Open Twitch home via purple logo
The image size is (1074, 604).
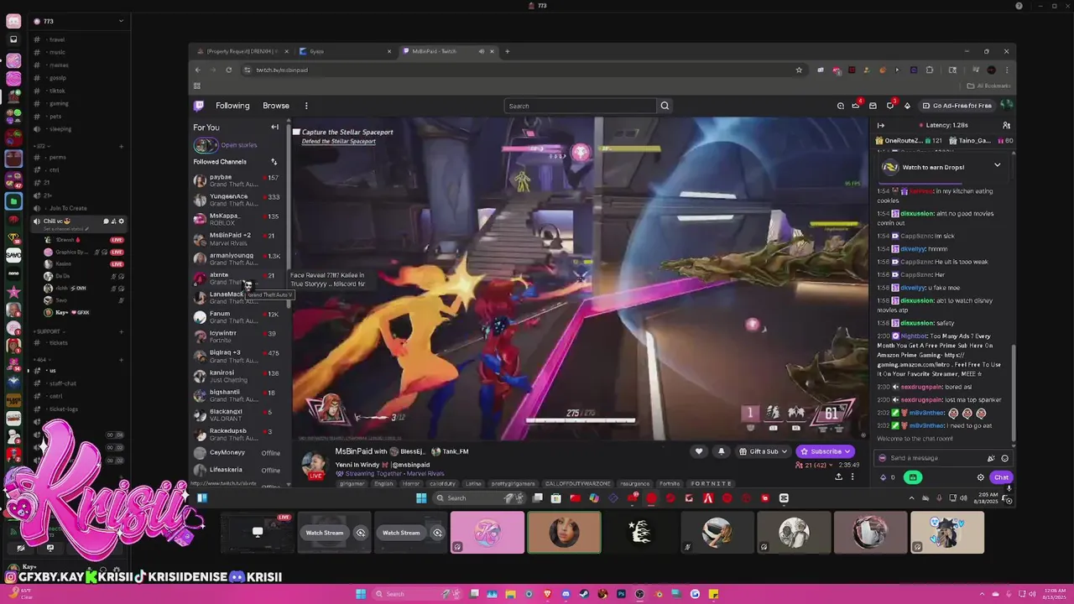click(x=199, y=106)
